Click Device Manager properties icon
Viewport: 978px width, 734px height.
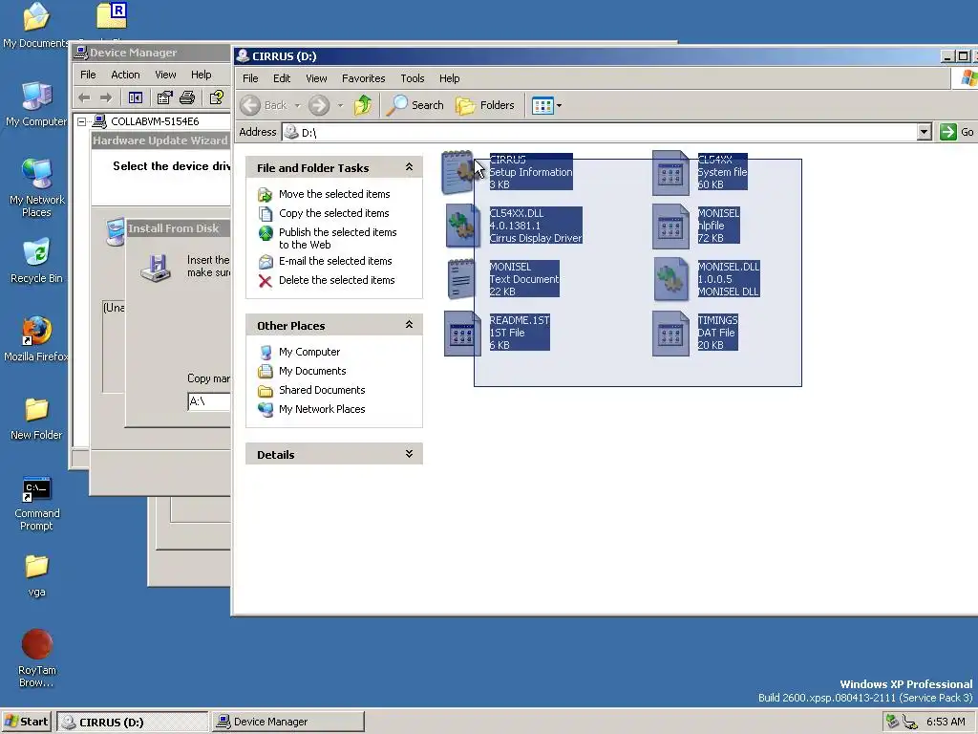click(x=164, y=98)
